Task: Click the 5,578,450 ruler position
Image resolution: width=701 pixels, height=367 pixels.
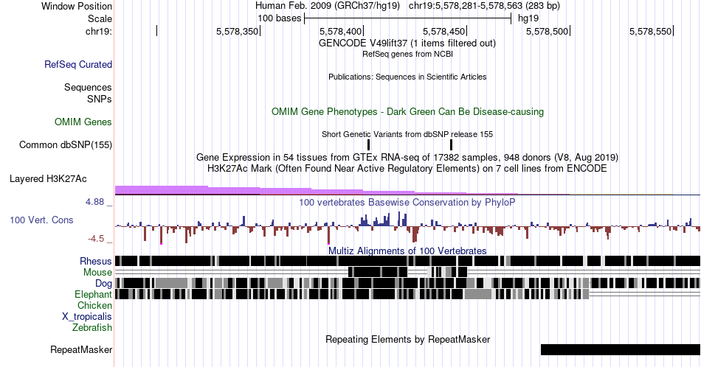Action: 443,31
